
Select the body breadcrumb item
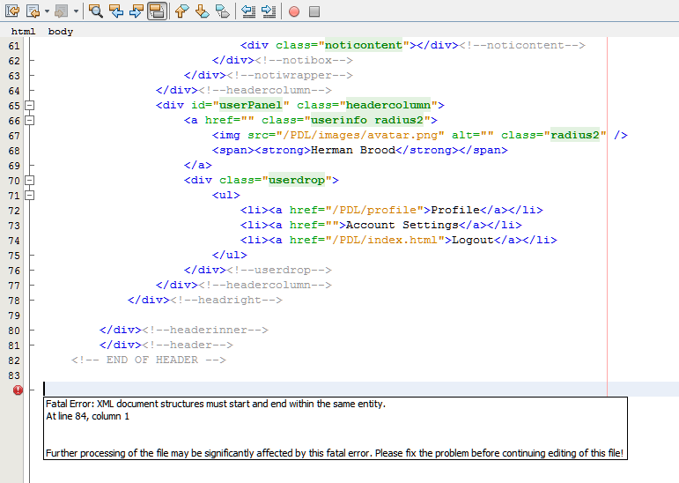point(61,32)
